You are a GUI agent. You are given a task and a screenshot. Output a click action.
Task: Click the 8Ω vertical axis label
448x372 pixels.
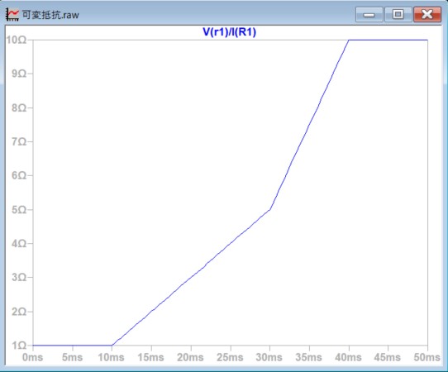[19, 108]
